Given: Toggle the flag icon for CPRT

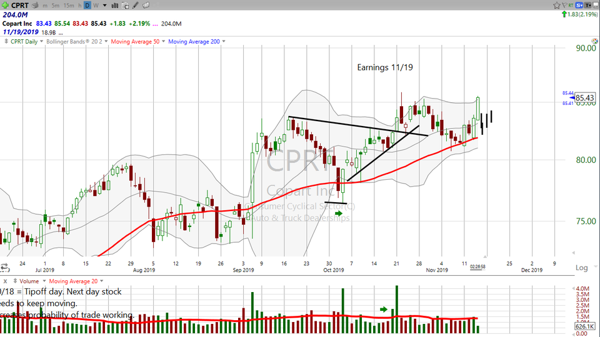Looking at the screenshot, I should click(564, 5).
